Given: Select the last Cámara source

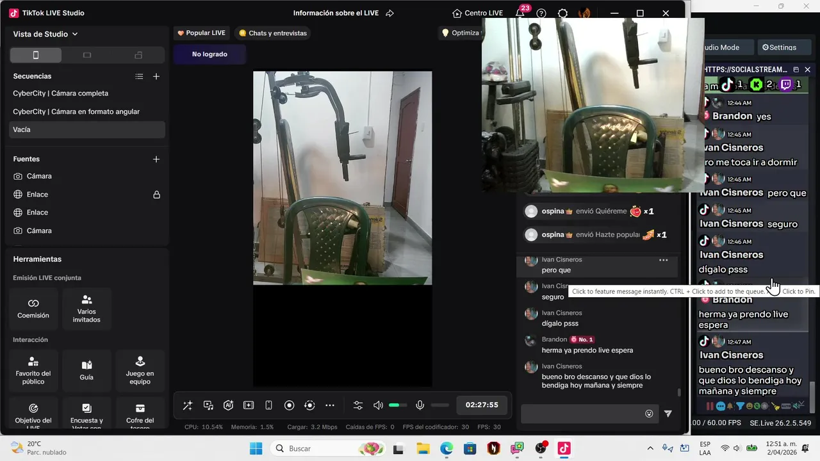Looking at the screenshot, I should 87,230.
